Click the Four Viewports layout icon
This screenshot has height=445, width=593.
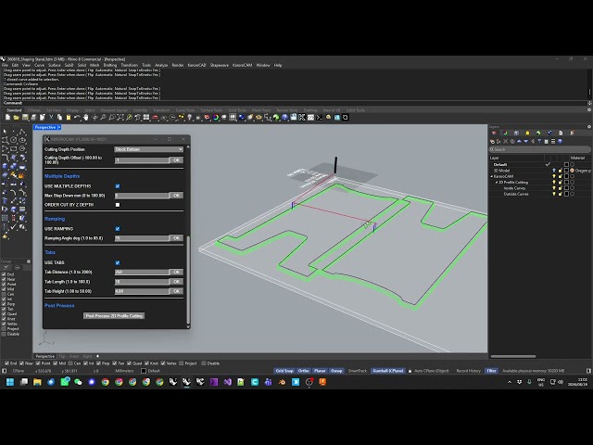tap(146, 118)
